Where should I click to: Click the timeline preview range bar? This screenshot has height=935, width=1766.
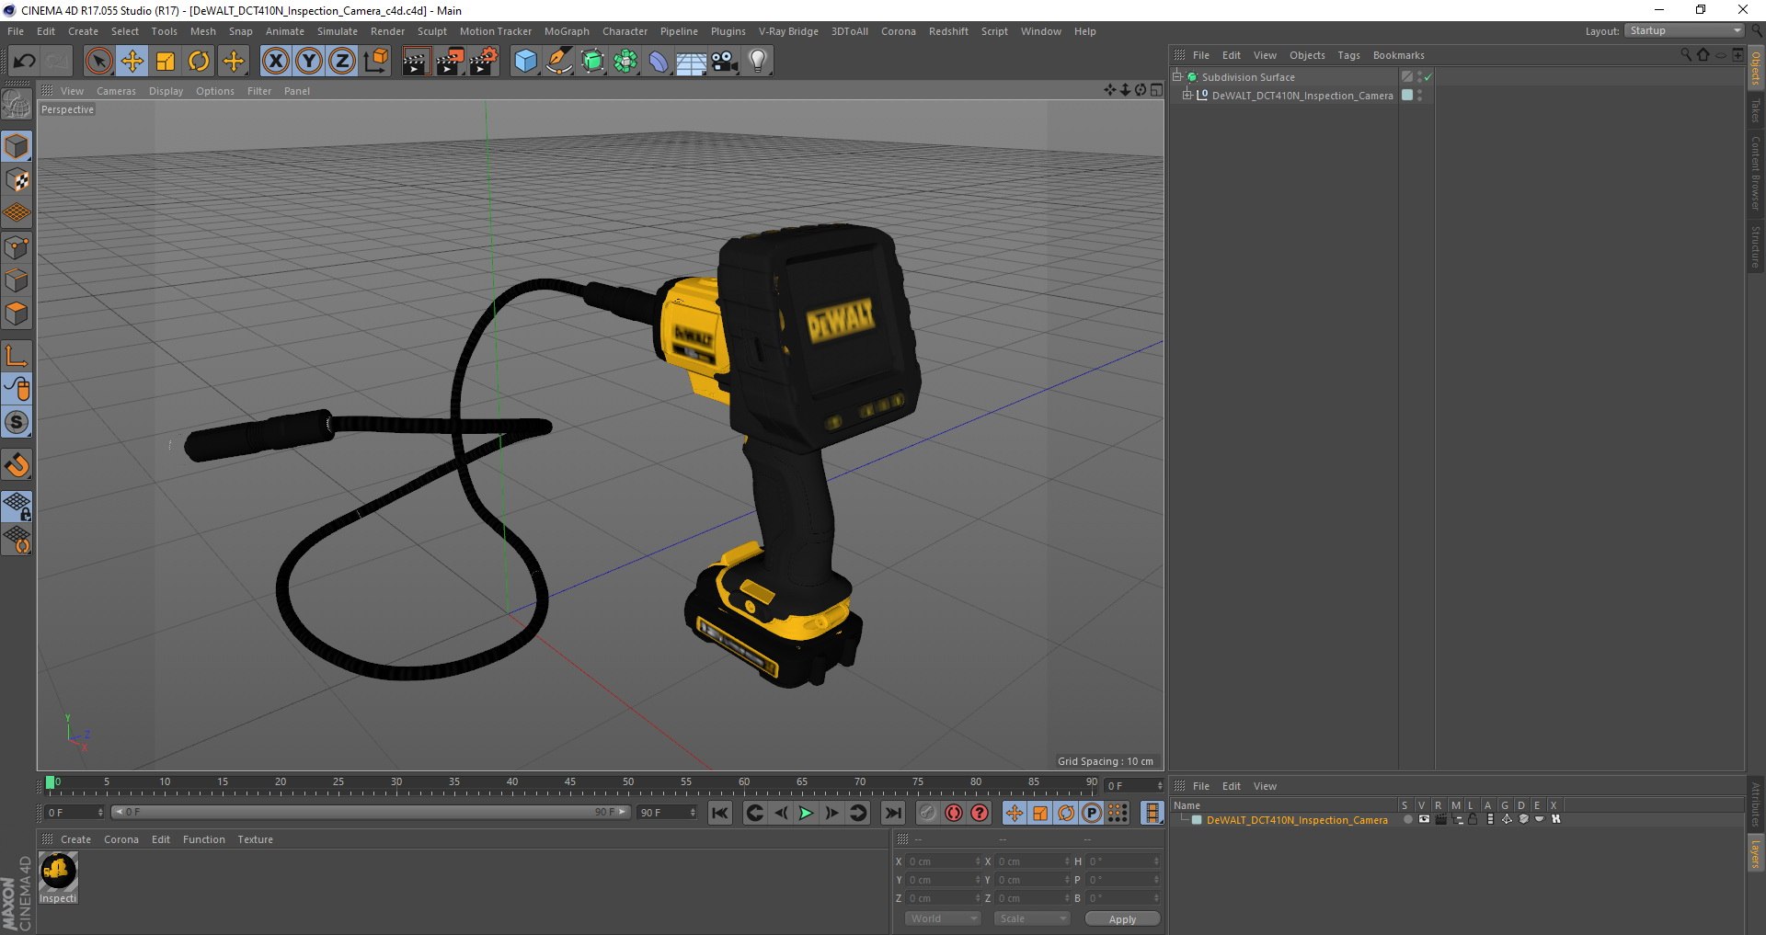(x=370, y=812)
